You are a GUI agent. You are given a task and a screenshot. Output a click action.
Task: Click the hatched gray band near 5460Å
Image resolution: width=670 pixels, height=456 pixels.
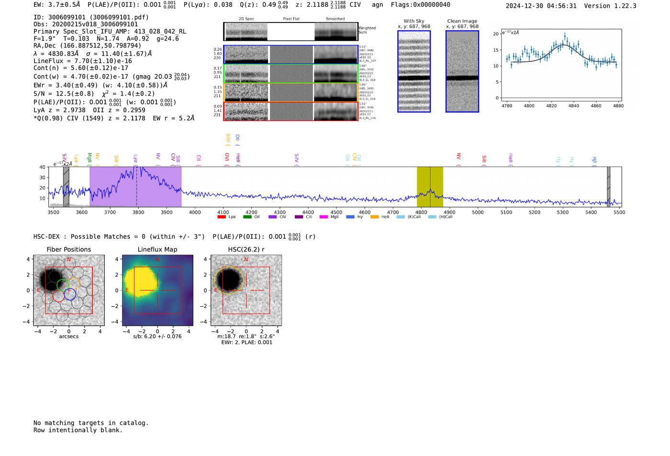609,187
